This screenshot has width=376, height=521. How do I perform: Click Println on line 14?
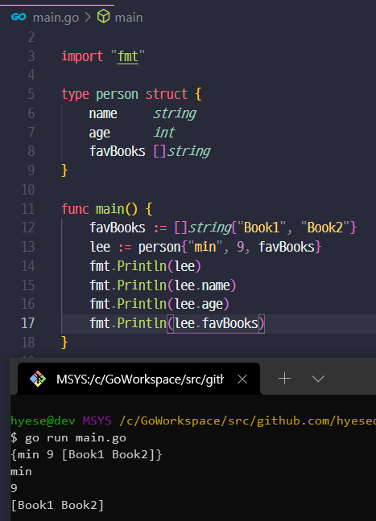point(142,266)
